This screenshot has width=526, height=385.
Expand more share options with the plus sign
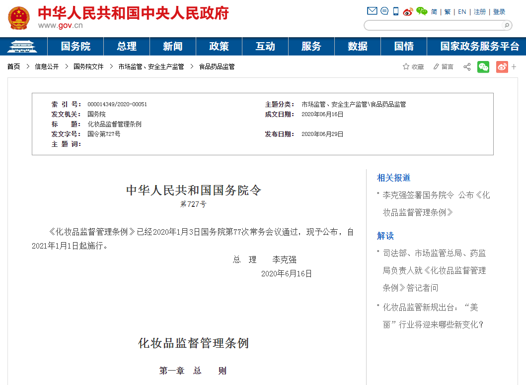(514, 67)
